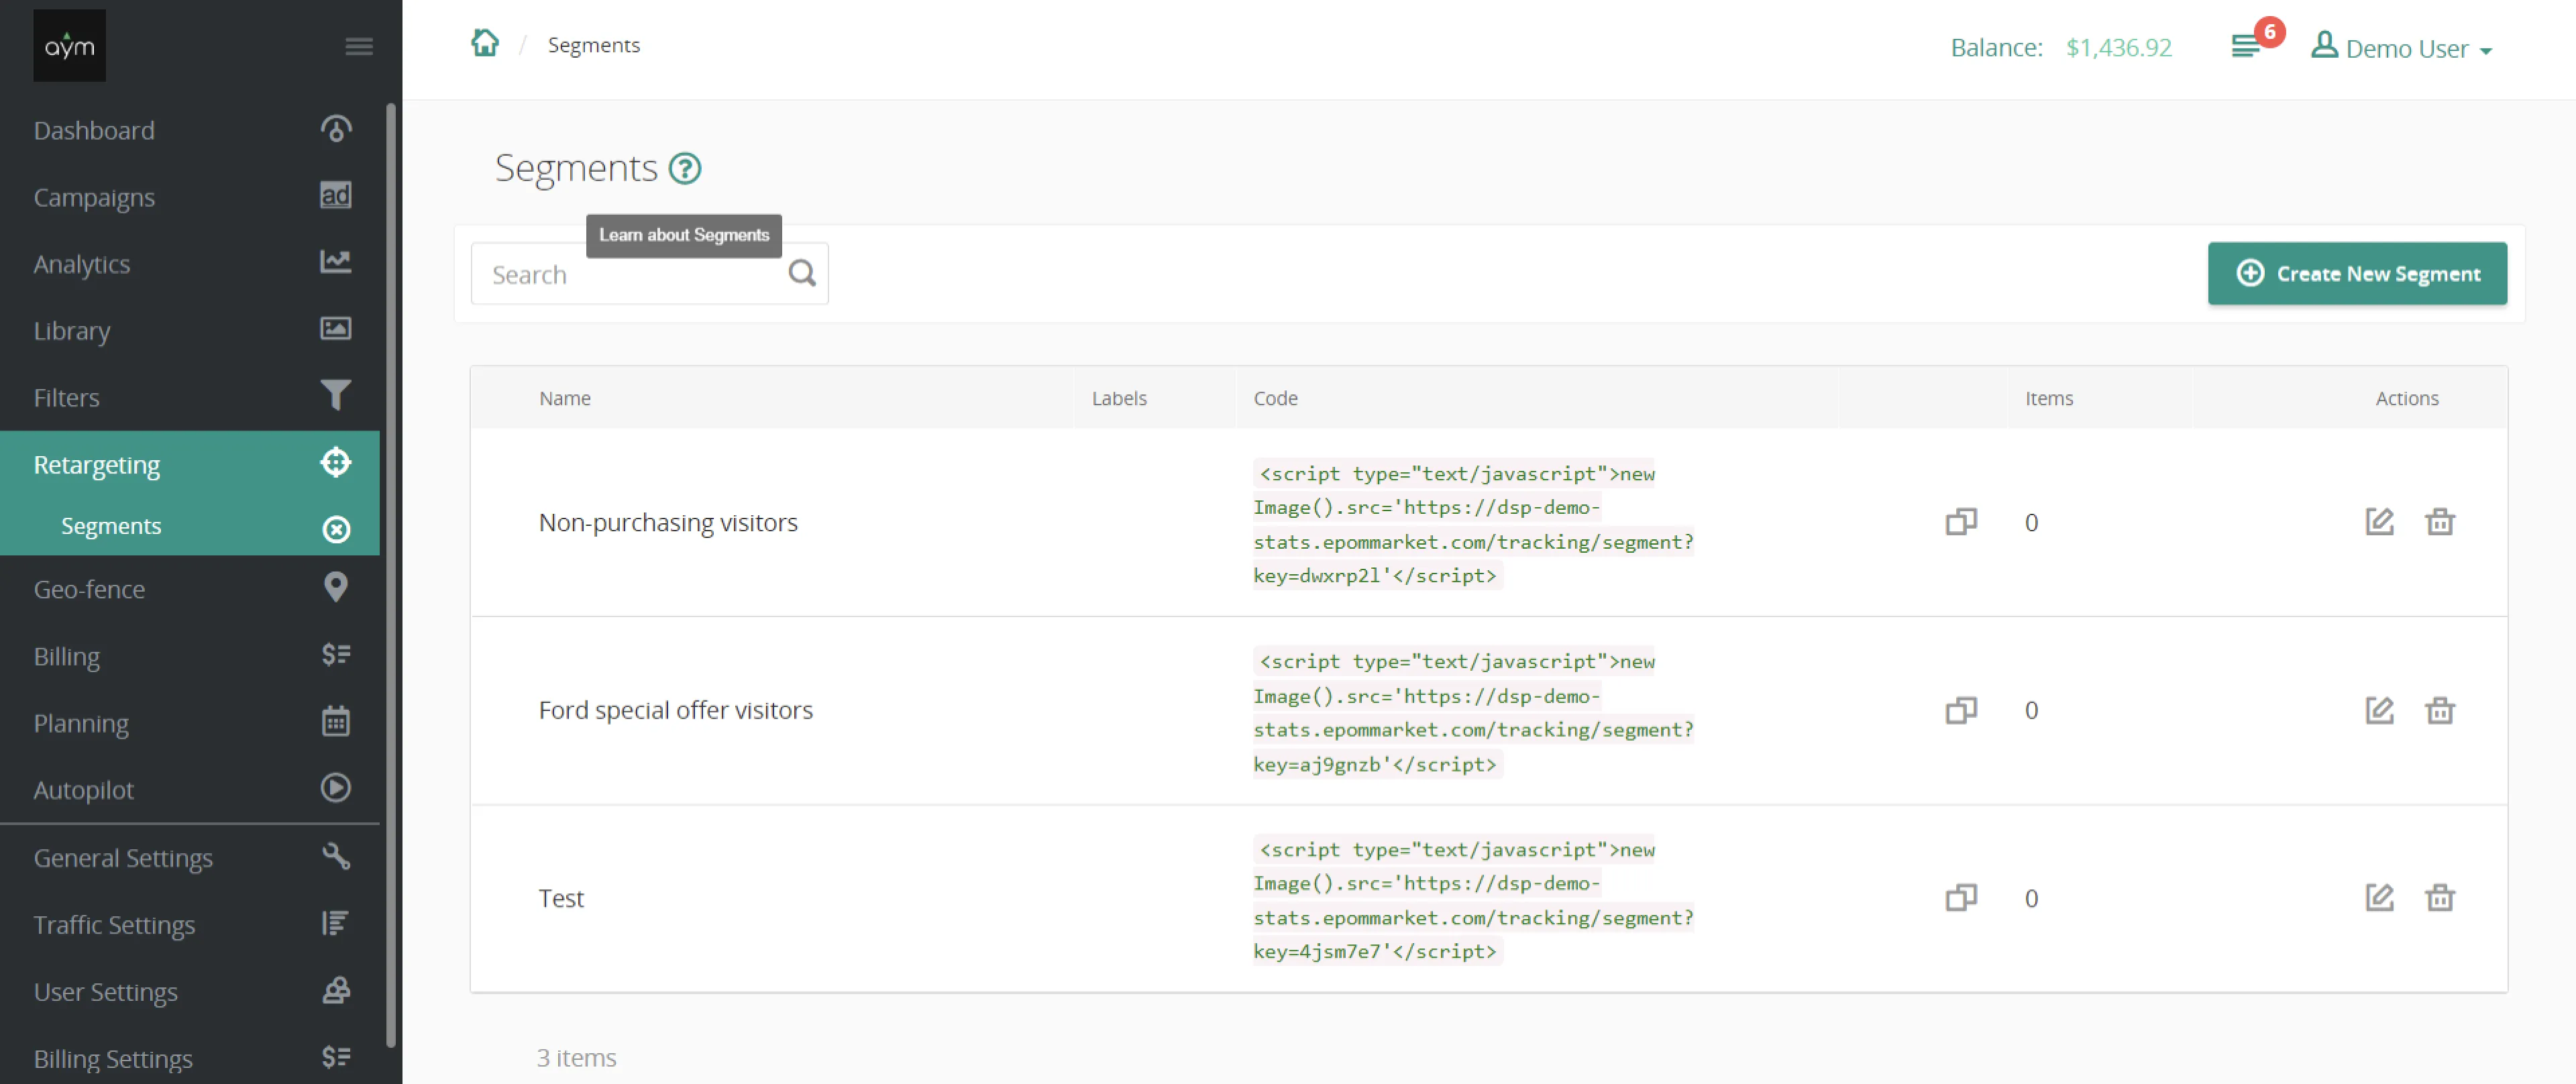Click 'Ford special offer visitors' name

point(676,710)
